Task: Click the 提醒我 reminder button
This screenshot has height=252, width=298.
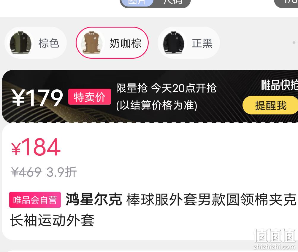Action: pos(270,105)
